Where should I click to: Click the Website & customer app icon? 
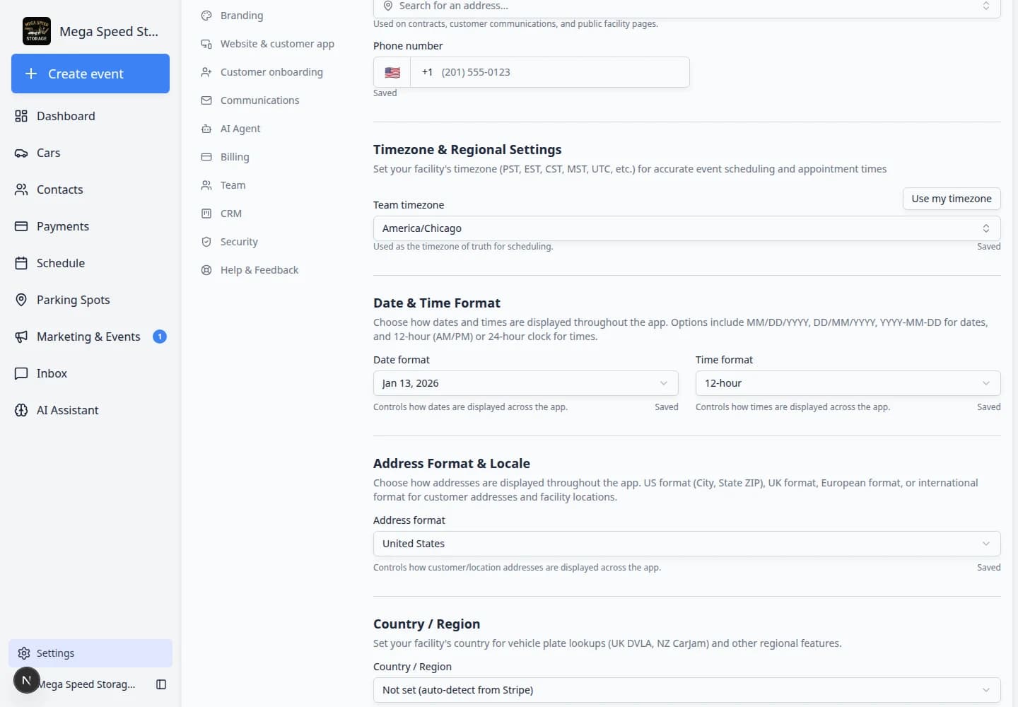pyautogui.click(x=206, y=44)
